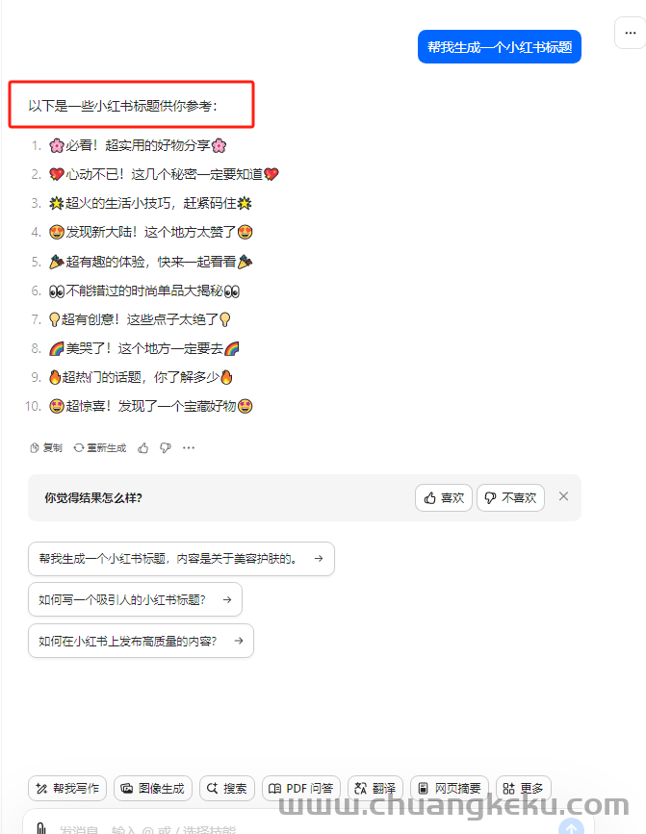Viewport: 646px width, 834px height.
Task: Open the 更多 skills menu
Action: [524, 788]
